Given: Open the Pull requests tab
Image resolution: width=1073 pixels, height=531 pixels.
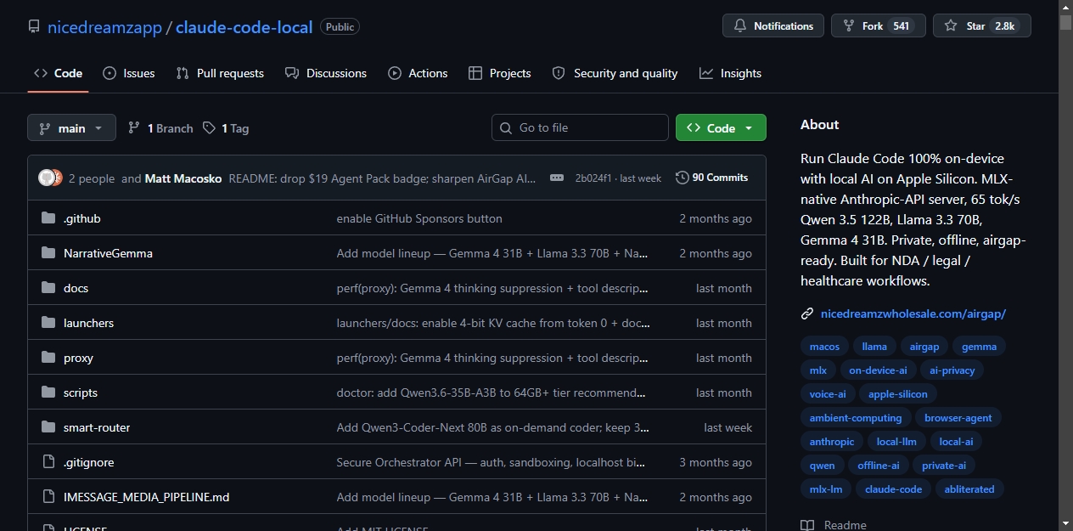Looking at the screenshot, I should 220,73.
